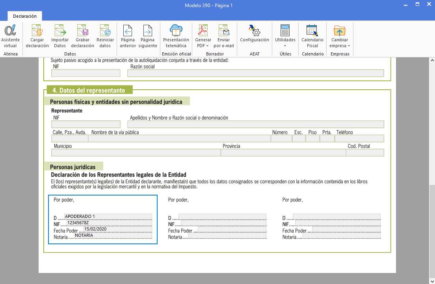435x284 pixels.
Task: Maximize the Modelo 390 window
Action: [417, 4]
